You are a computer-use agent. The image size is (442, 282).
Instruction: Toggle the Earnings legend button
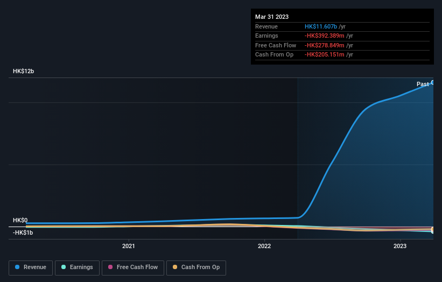77,267
